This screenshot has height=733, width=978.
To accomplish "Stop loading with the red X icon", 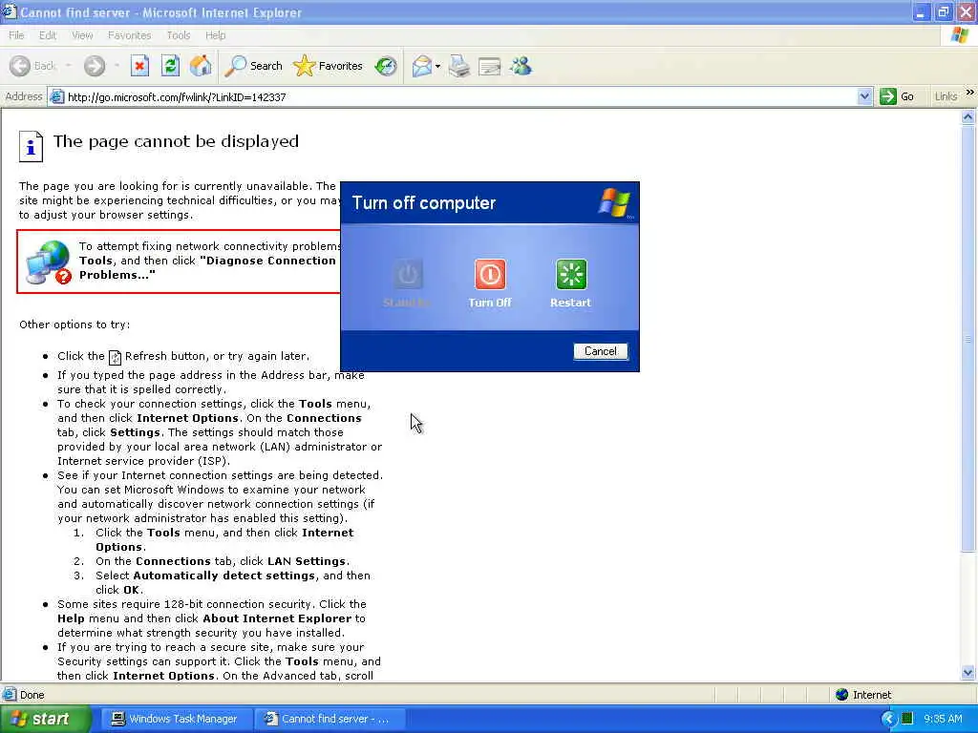I will 139,66.
